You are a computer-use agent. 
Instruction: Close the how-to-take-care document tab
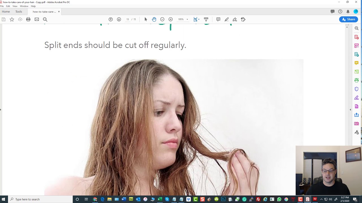point(59,12)
